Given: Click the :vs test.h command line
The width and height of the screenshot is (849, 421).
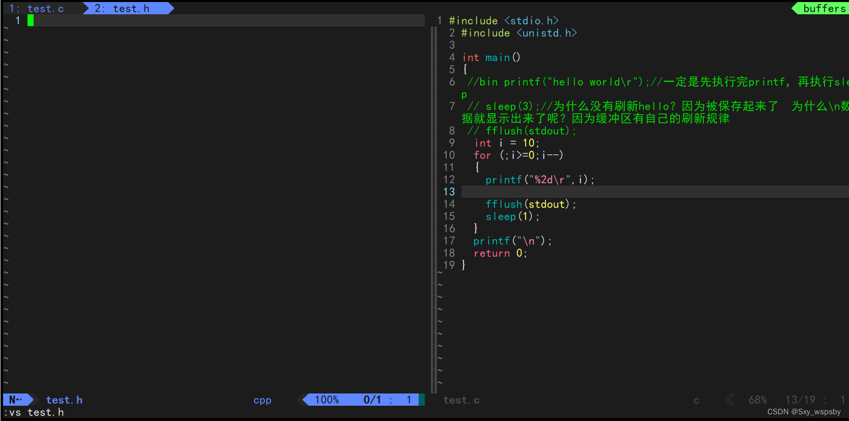Looking at the screenshot, I should (34, 412).
